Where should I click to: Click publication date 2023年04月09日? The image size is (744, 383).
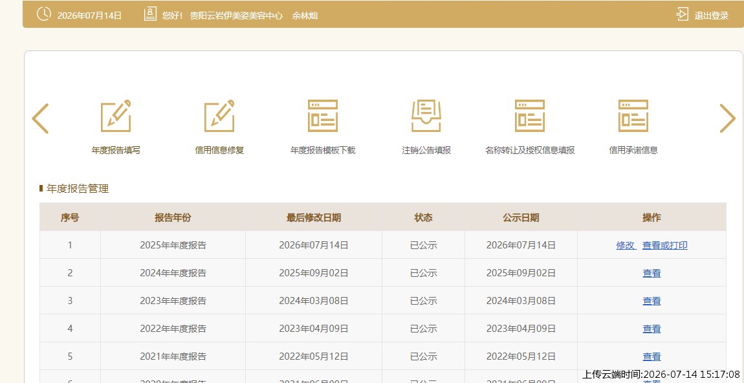click(521, 329)
